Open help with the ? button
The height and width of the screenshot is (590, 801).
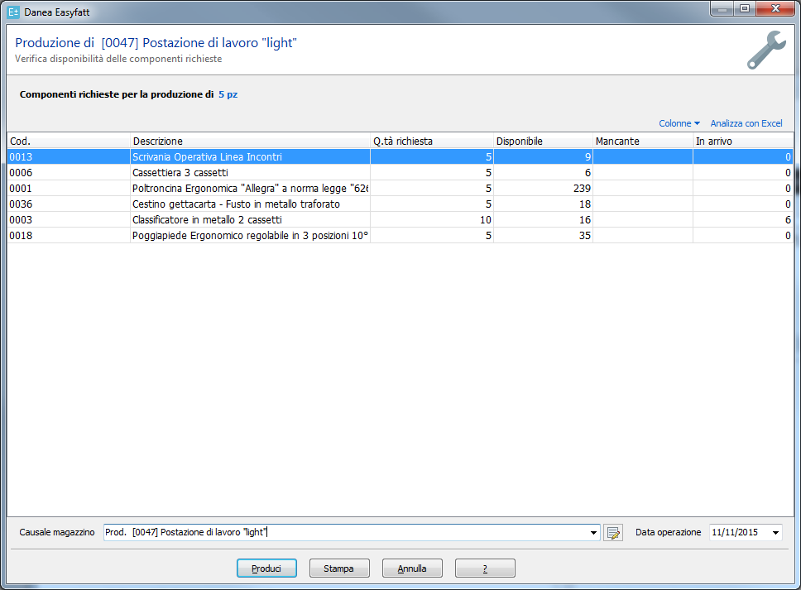(485, 568)
